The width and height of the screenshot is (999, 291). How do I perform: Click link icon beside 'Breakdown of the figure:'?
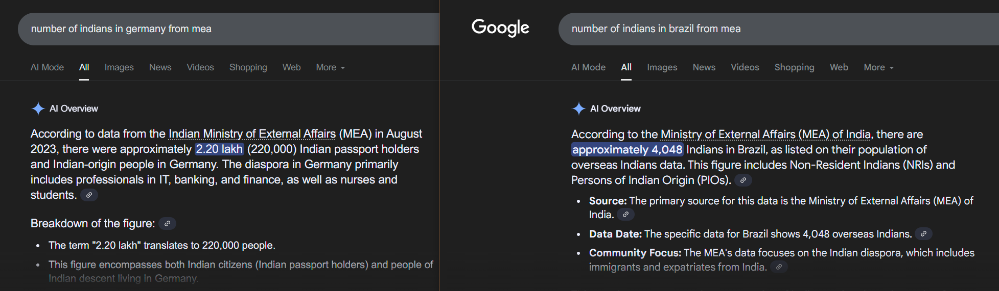(167, 224)
